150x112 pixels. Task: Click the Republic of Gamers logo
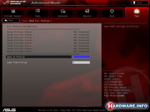pyautogui.click(x=14, y=3)
